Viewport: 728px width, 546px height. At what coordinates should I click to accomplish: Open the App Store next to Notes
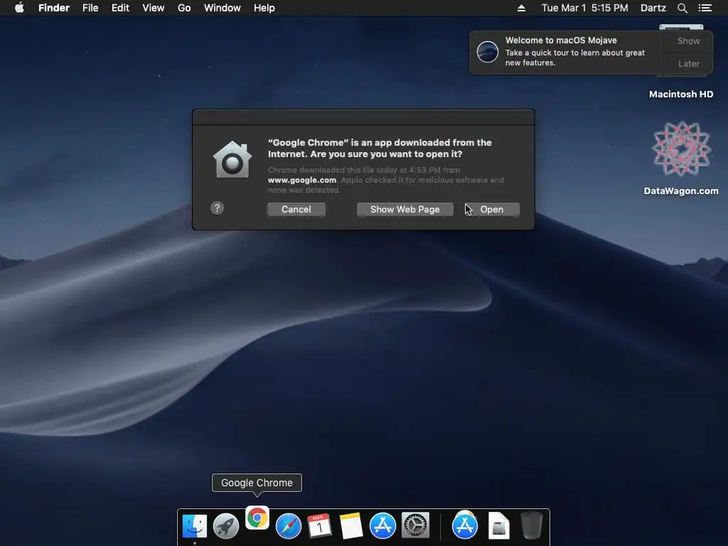point(382,526)
